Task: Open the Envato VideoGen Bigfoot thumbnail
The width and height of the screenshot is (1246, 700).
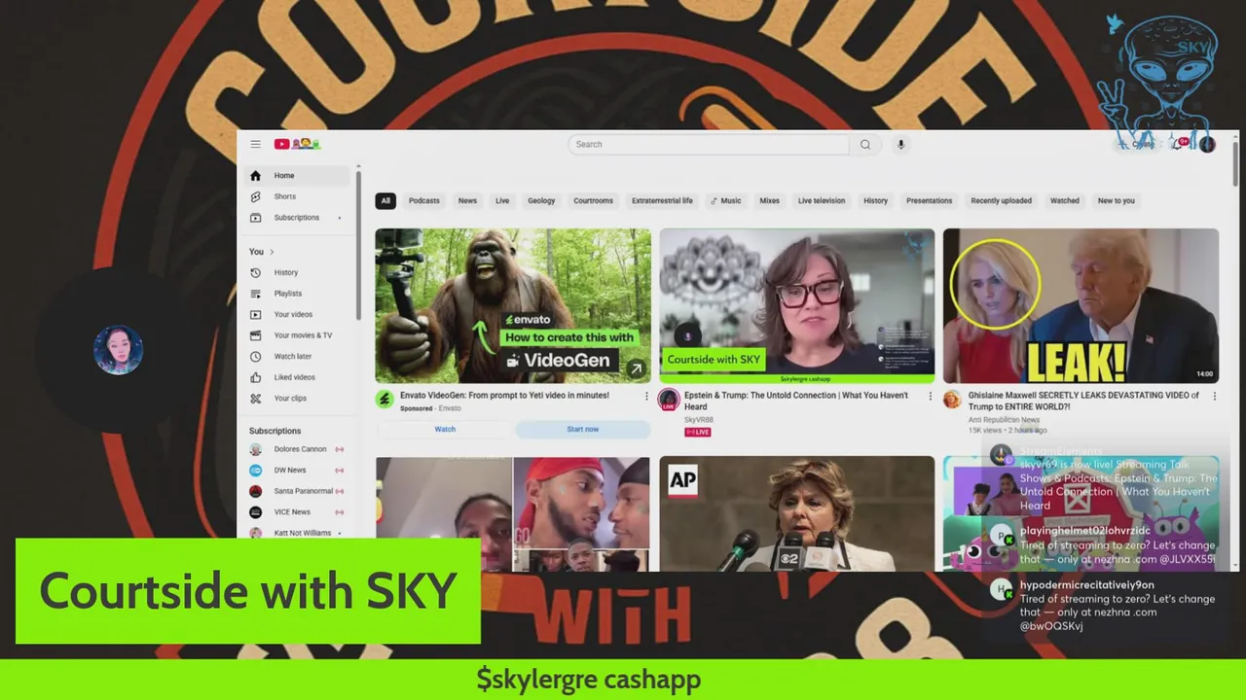Action: pyautogui.click(x=513, y=306)
